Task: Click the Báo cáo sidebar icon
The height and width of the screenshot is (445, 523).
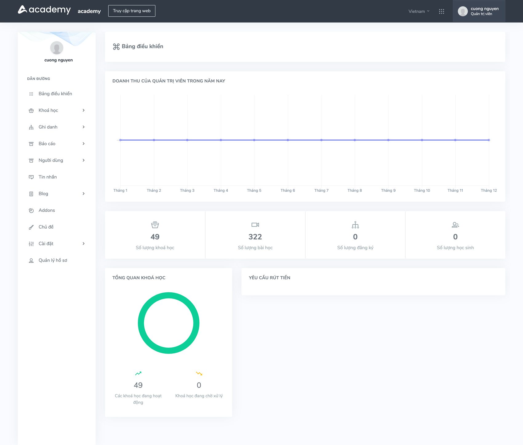Action: (x=31, y=144)
